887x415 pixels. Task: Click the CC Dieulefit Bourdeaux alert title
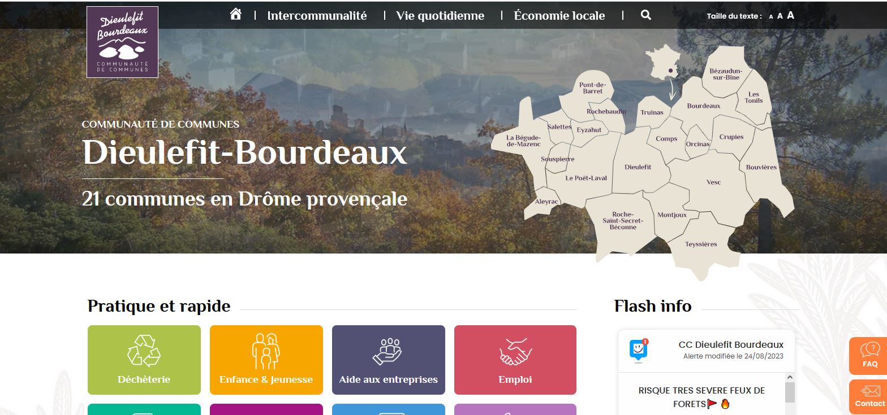(x=731, y=344)
